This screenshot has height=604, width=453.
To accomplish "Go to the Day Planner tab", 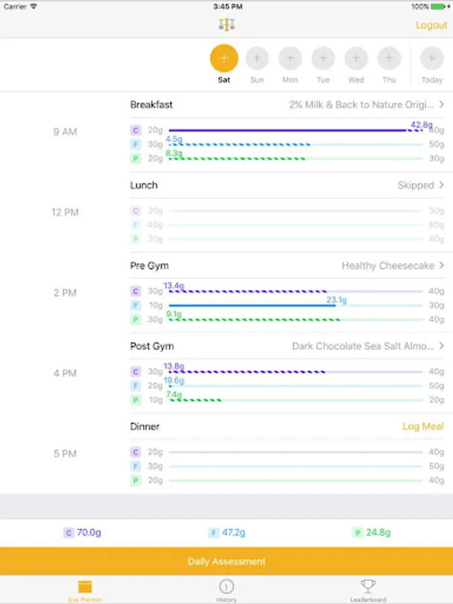I will pyautogui.click(x=85, y=589).
